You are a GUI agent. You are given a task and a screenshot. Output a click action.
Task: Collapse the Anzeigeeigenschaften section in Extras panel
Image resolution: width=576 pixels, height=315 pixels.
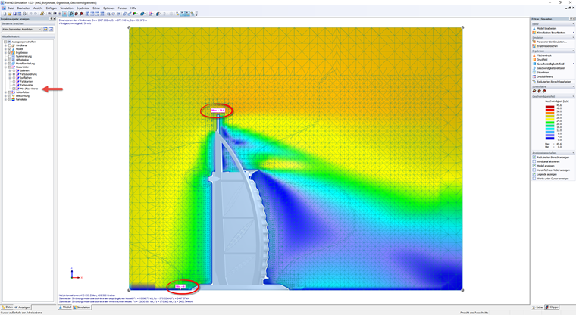[574, 153]
